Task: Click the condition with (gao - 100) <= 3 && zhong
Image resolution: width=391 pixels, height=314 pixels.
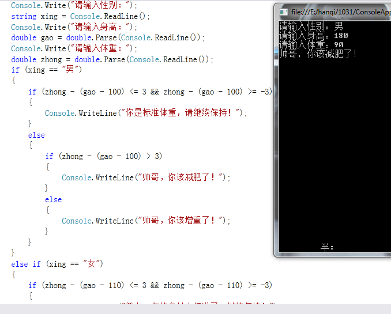Action: pos(150,92)
